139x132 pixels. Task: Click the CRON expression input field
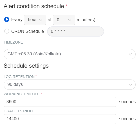point(75,31)
